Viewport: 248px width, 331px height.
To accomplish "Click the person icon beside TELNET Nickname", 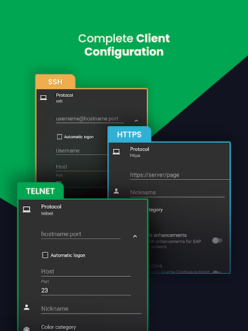I will click(x=26, y=307).
